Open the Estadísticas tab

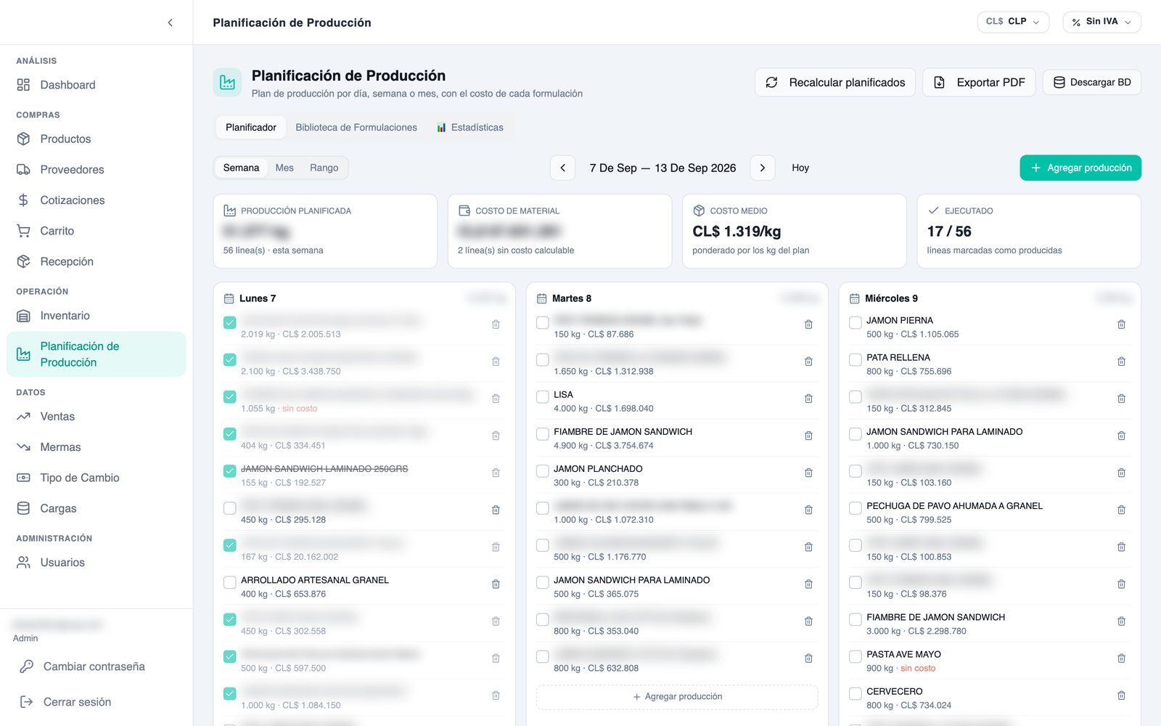[x=470, y=127]
